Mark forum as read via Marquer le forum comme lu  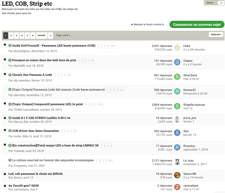(x=147, y=24)
